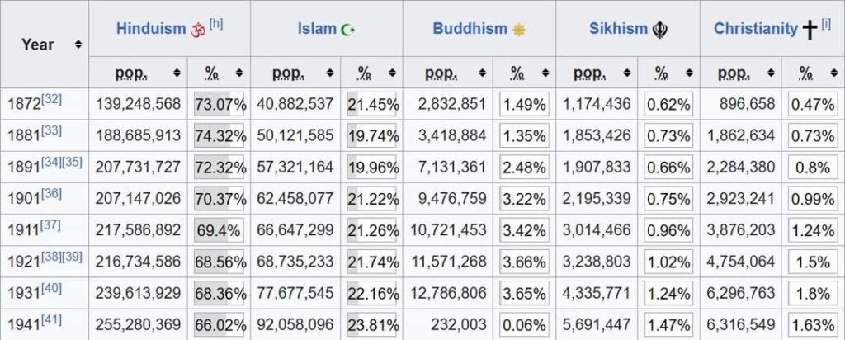The height and width of the screenshot is (340, 845).
Task: Sort by Buddhism population arrows
Action: pyautogui.click(x=482, y=73)
